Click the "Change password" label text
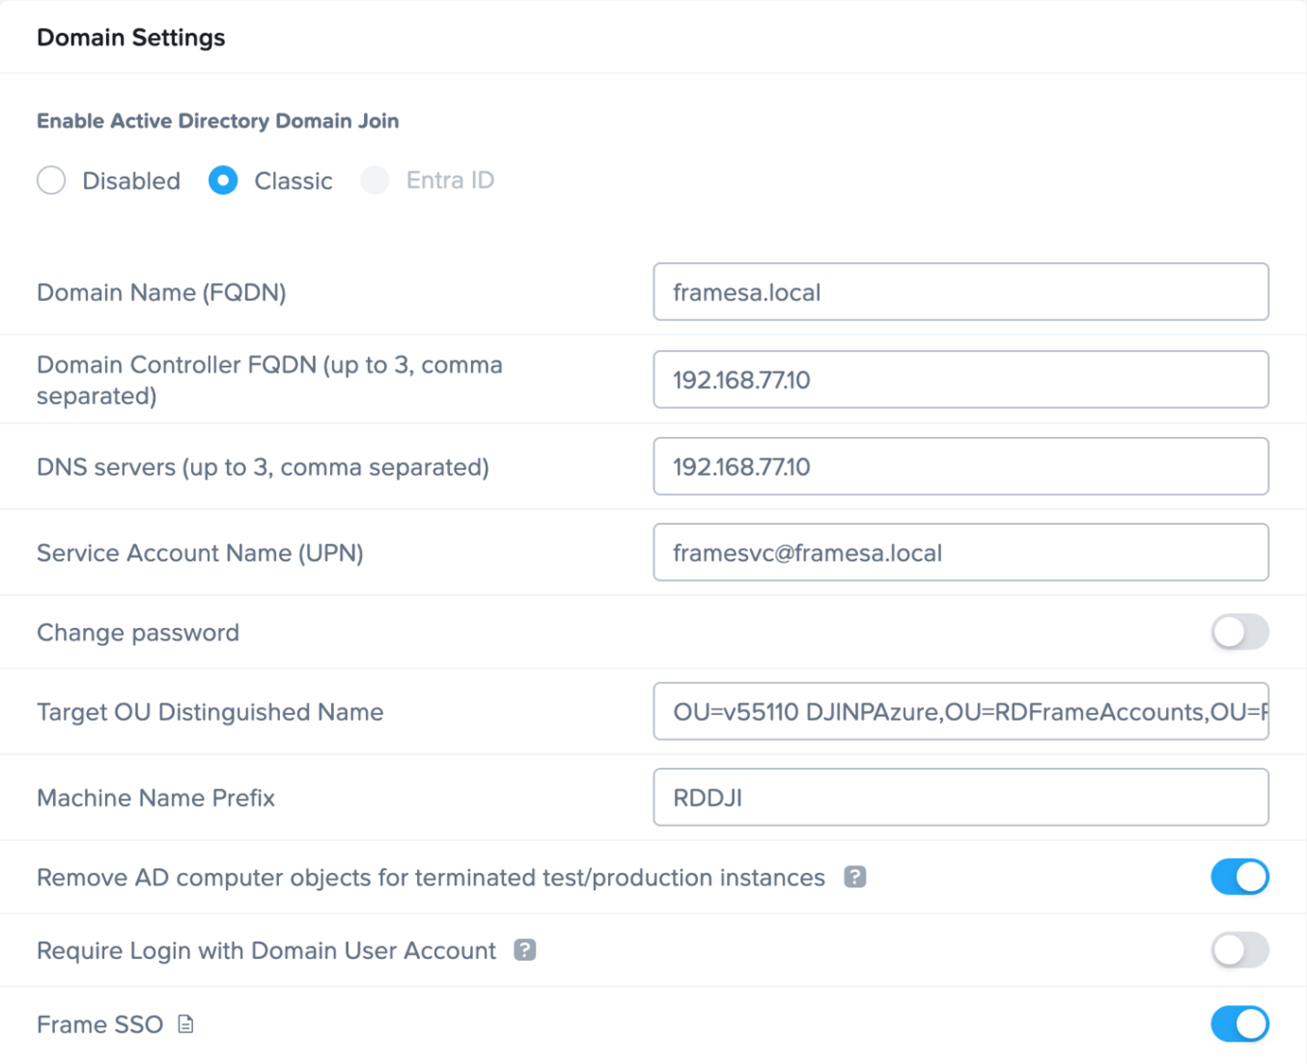This screenshot has height=1064, width=1307. click(x=138, y=632)
